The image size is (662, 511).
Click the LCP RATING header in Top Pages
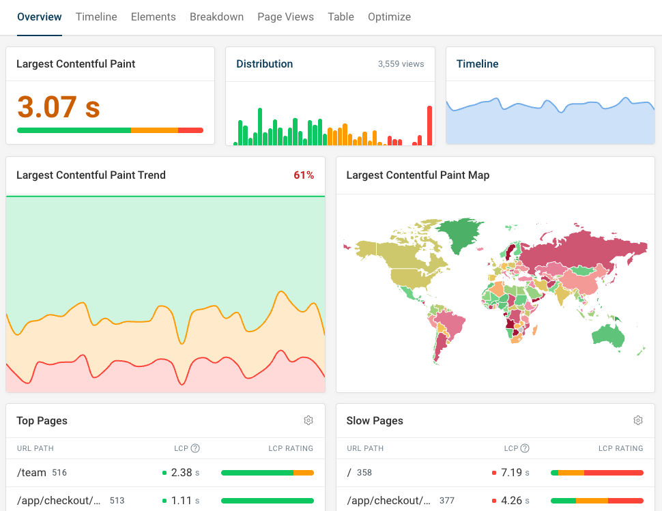[291, 448]
